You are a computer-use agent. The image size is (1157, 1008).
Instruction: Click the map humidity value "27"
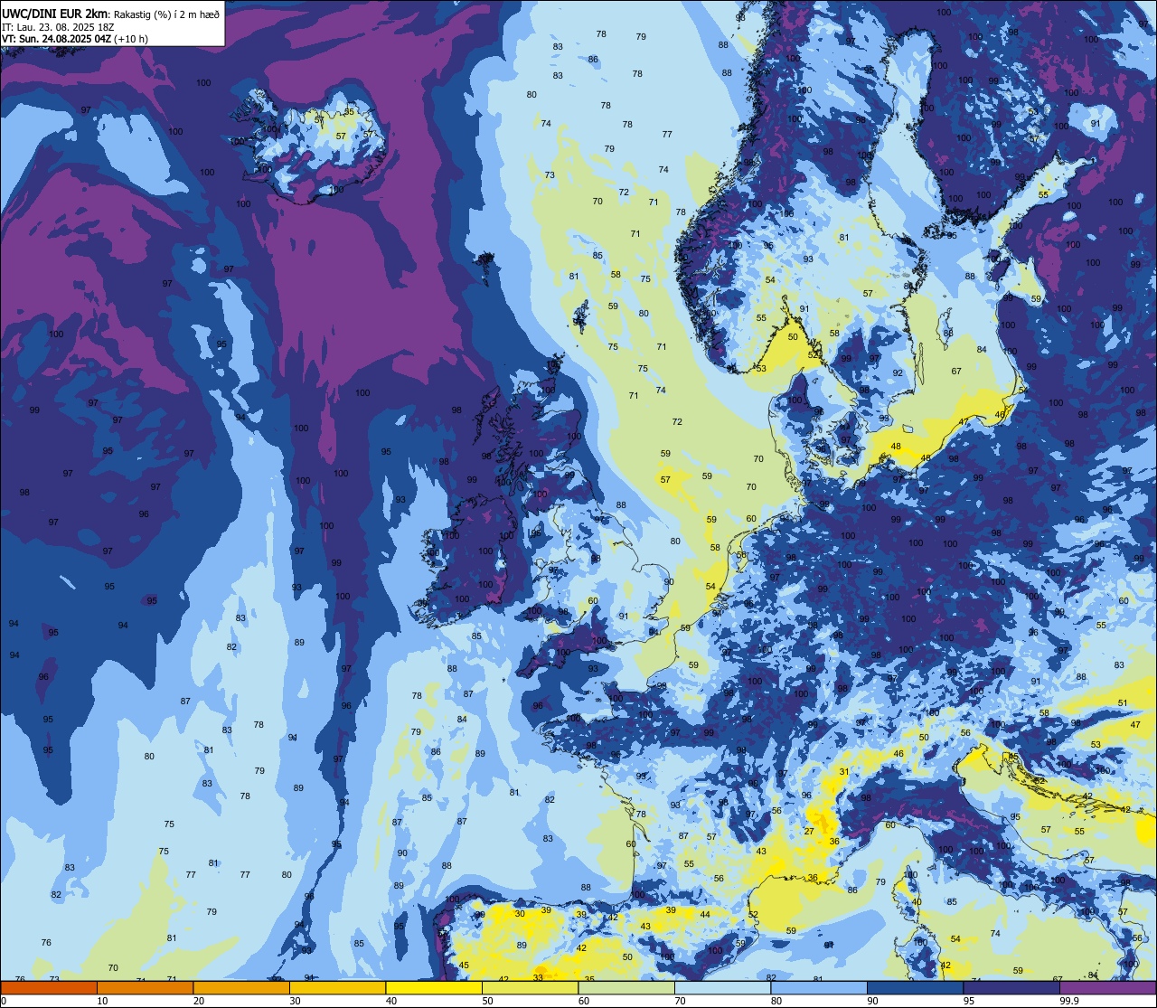click(x=809, y=831)
